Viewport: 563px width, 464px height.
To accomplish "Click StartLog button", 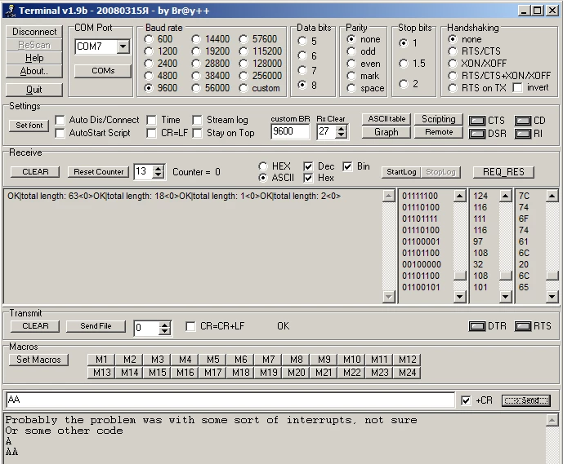I will pyautogui.click(x=401, y=172).
